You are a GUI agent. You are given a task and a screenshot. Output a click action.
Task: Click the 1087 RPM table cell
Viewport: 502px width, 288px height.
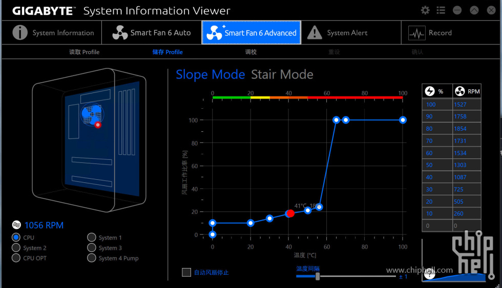(x=467, y=177)
